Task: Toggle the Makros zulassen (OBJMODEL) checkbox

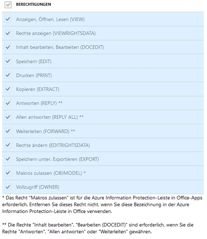Action: [x=8, y=173]
